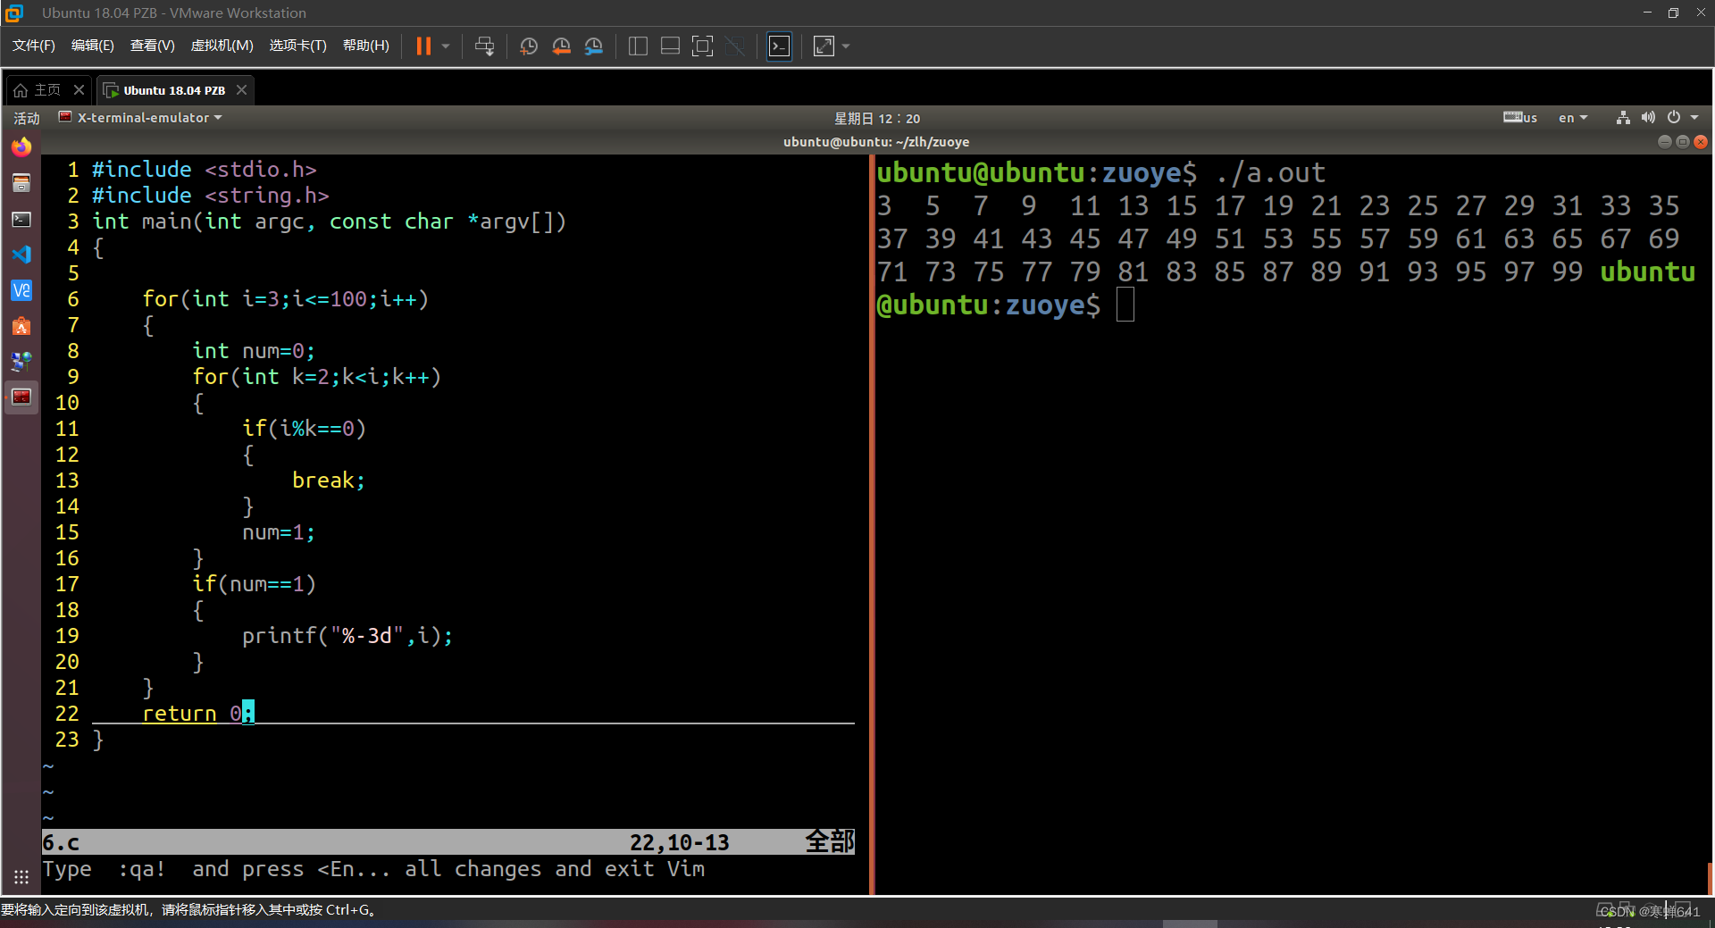Click the int main declaration line
This screenshot has height=928, width=1715.
coord(330,222)
